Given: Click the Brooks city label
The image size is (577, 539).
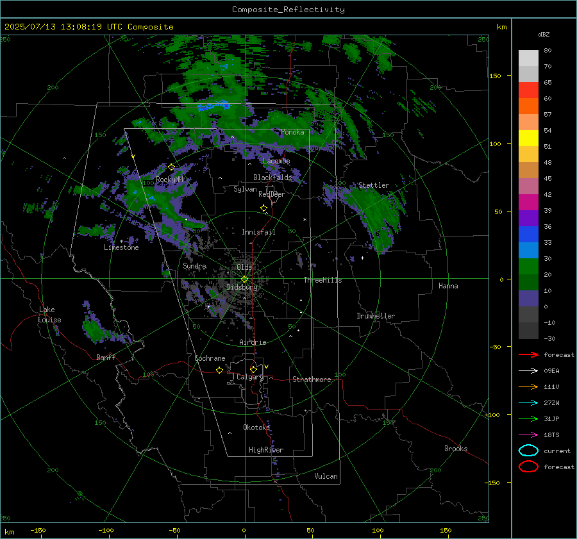Looking at the screenshot, I should pyautogui.click(x=456, y=449).
